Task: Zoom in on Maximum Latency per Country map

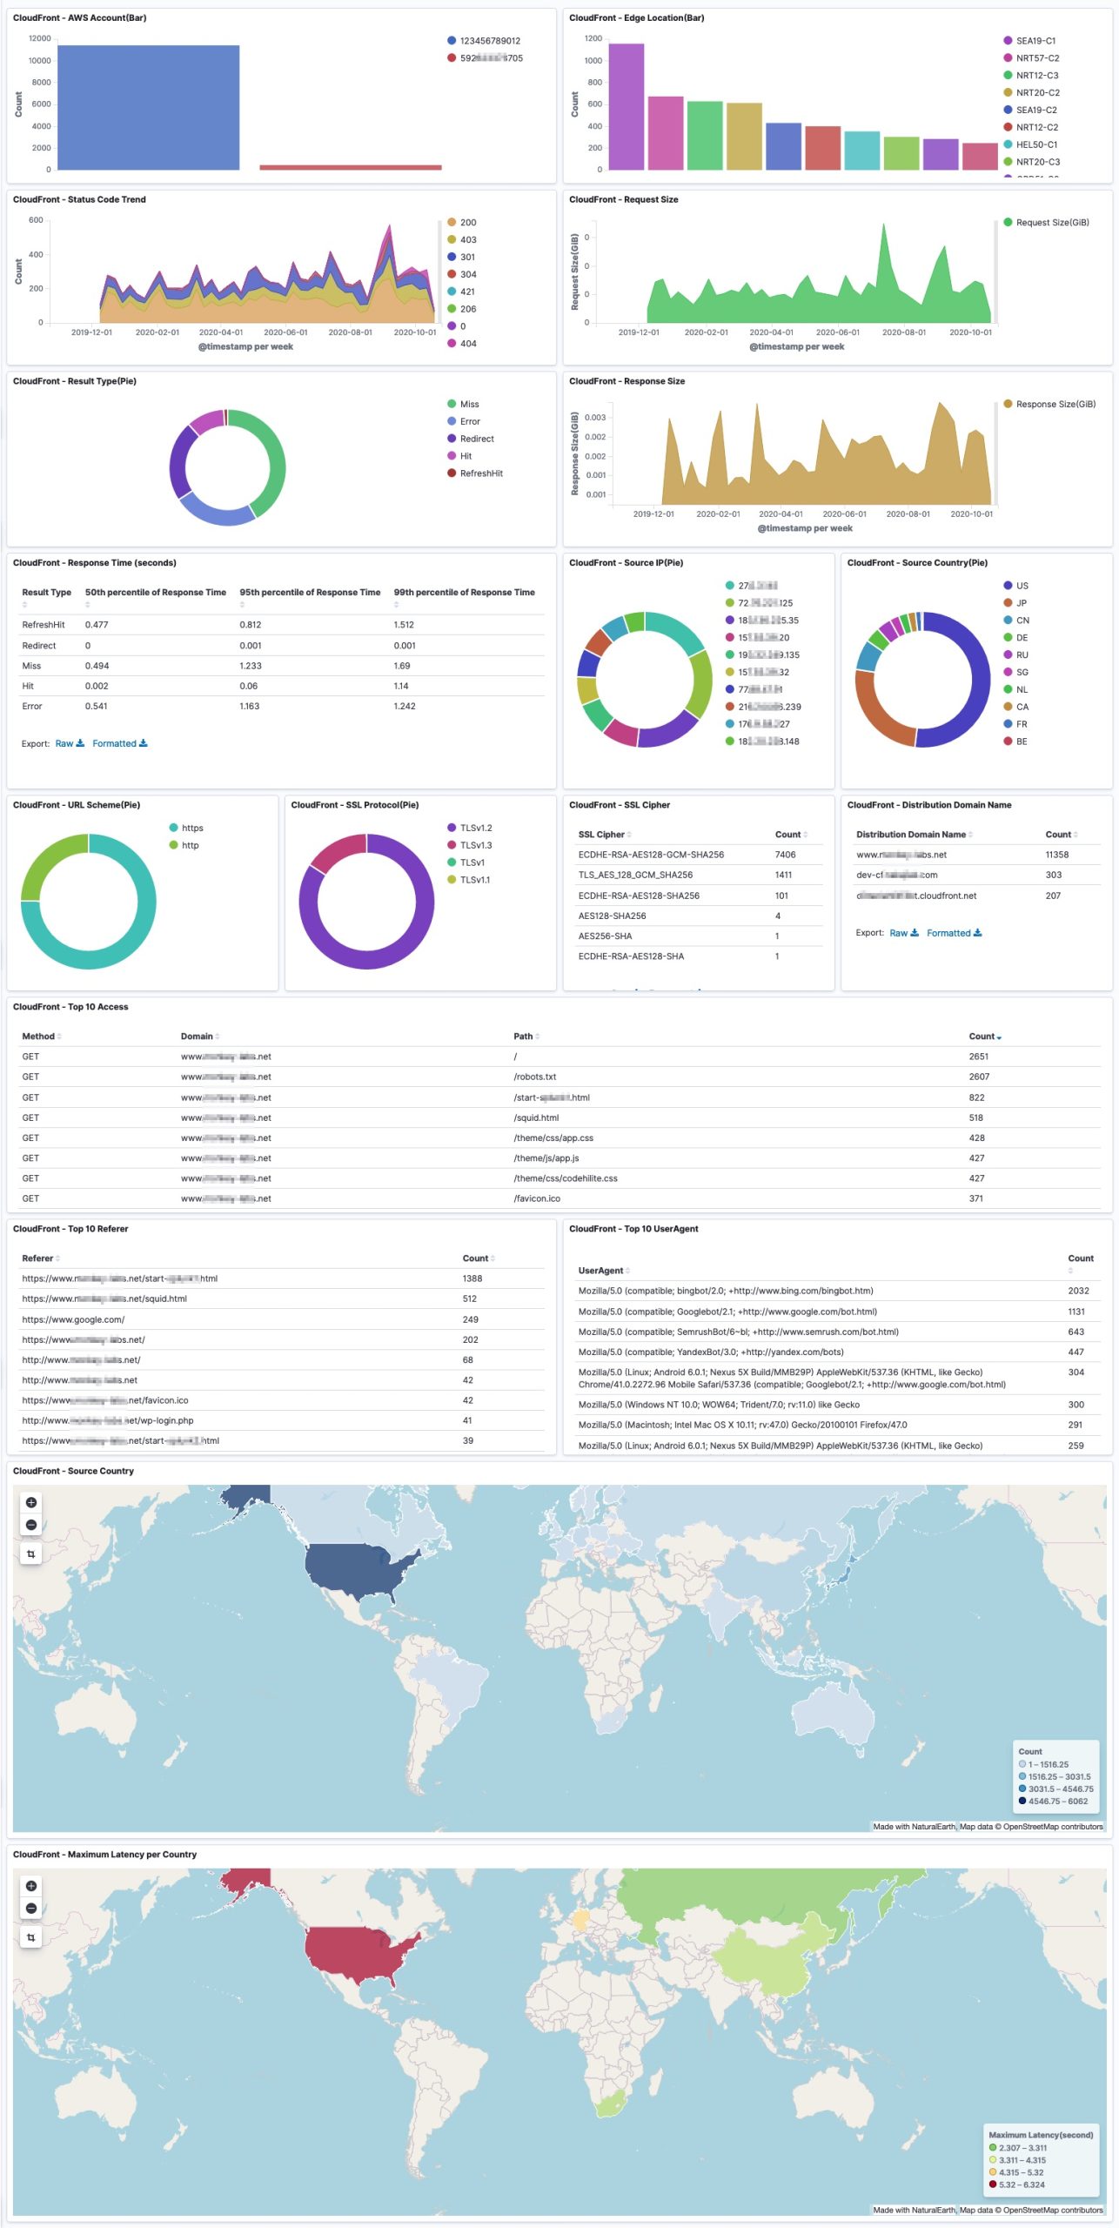Action: (31, 1886)
